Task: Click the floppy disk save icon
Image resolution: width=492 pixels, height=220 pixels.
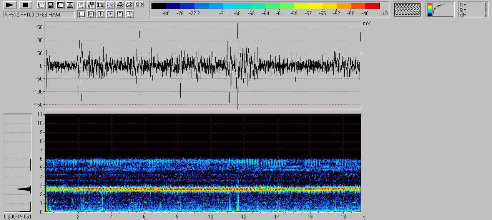Action: (50, 5)
